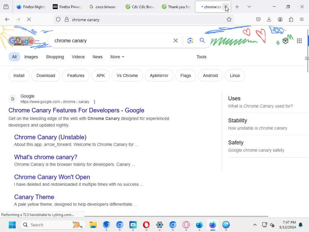Viewport: 309px width, 232px height.
Task: Refine search with Vs Chrome chip
Action: [127, 76]
